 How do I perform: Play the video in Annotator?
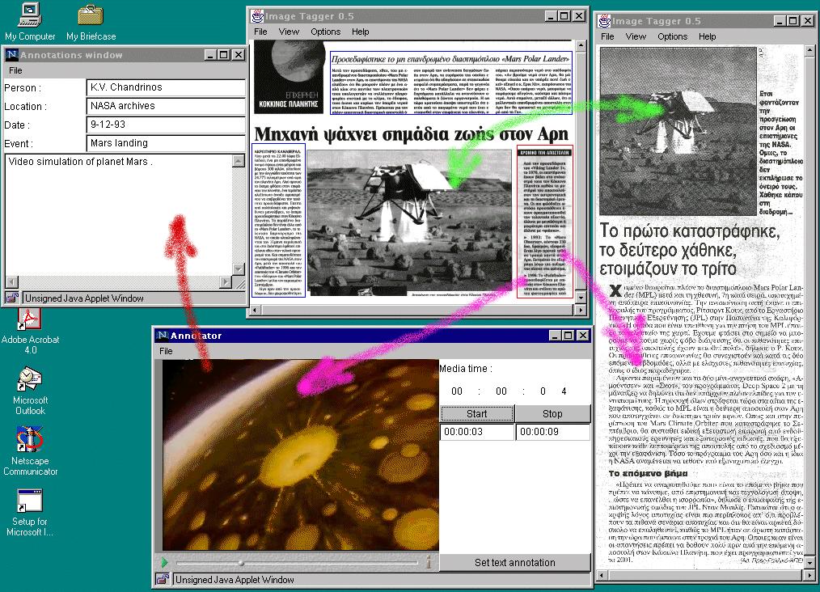[x=165, y=563]
